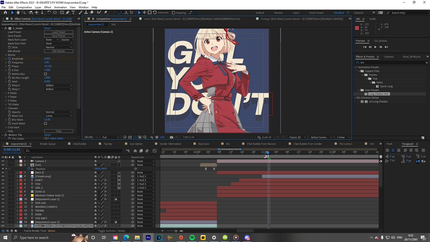Screen dimensions: 430x242
Task: Click left-align text icon in Paragraph panel
Action: 388,150
